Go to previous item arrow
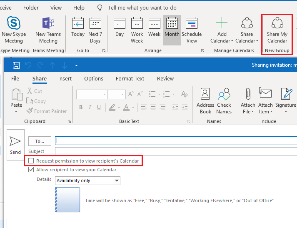297x228 pixels. (x=52, y=65)
